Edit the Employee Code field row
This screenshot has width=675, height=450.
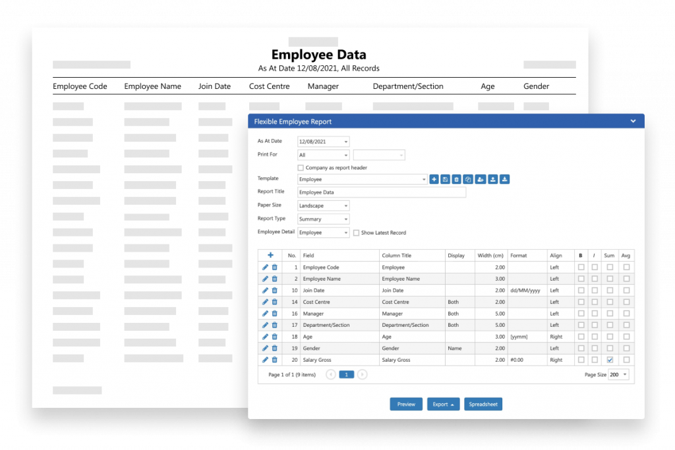265,267
